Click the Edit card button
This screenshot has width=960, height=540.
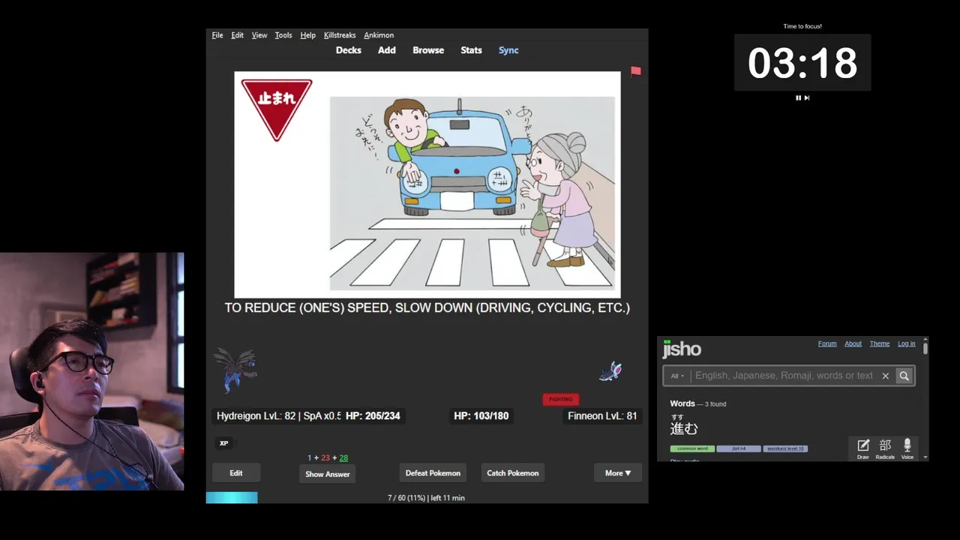point(236,473)
